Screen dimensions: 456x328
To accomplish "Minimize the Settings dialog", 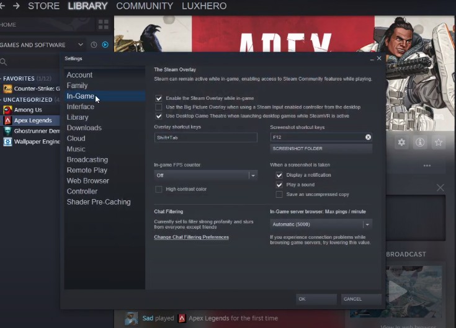I will pos(372,59).
